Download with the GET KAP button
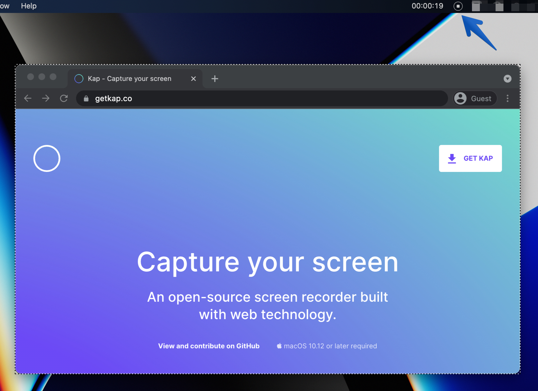Viewport: 538px width, 391px height. (470, 158)
